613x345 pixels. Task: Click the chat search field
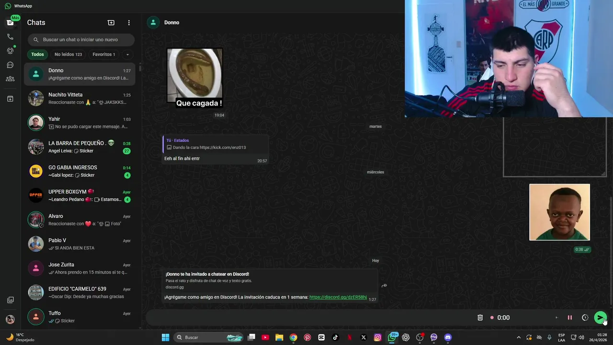pyautogui.click(x=81, y=40)
